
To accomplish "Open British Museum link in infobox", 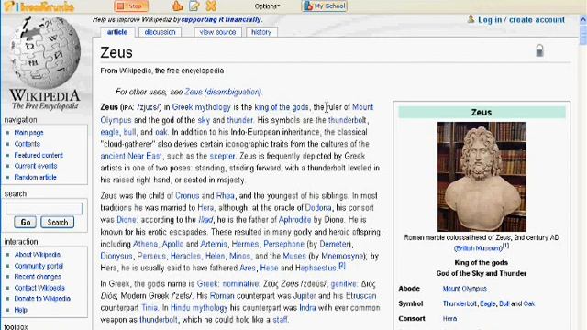I will (478, 248).
